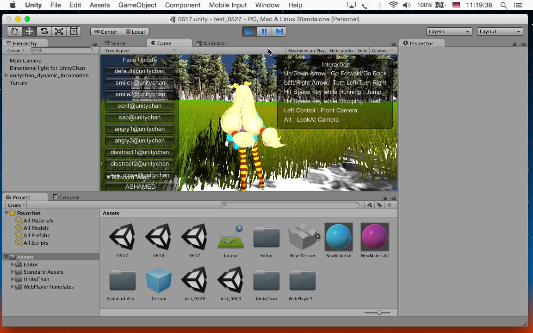Image resolution: width=533 pixels, height=333 pixels.
Task: Open Free Aspect dropdown
Action: (140, 50)
